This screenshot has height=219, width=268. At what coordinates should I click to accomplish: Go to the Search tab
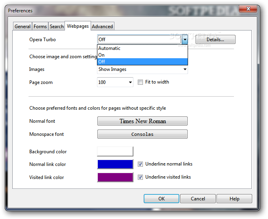click(57, 27)
